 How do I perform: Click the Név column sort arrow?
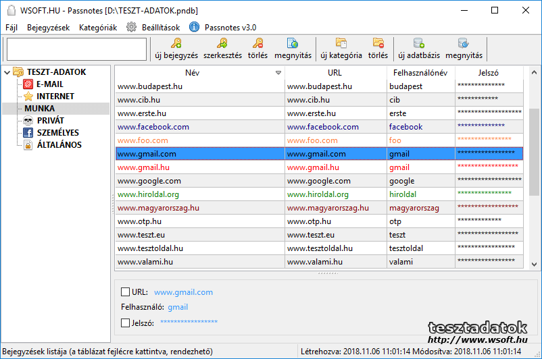pyautogui.click(x=278, y=73)
